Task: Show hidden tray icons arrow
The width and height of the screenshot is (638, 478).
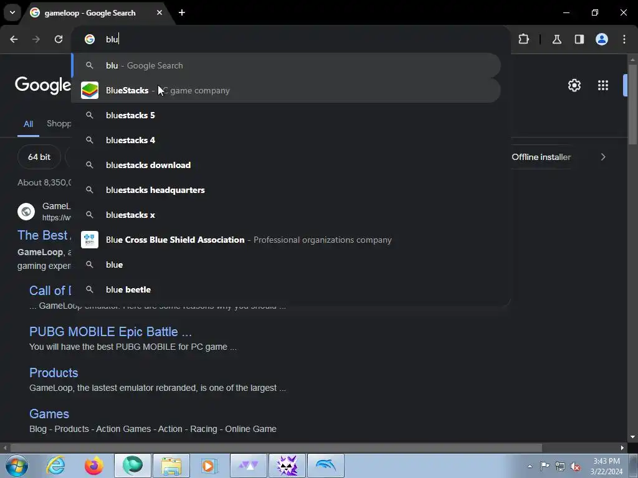Action: click(530, 466)
